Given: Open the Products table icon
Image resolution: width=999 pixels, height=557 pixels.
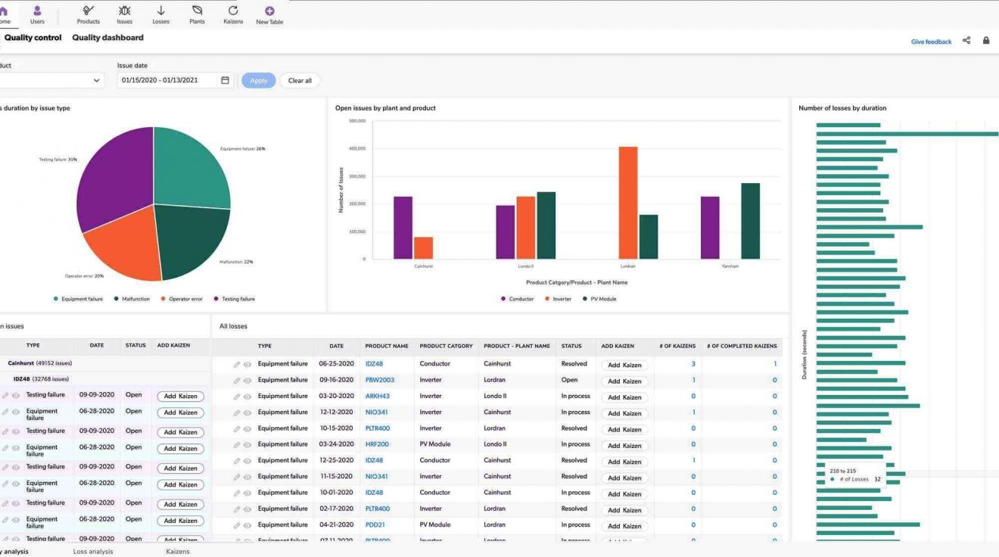Looking at the screenshot, I should tap(89, 11).
